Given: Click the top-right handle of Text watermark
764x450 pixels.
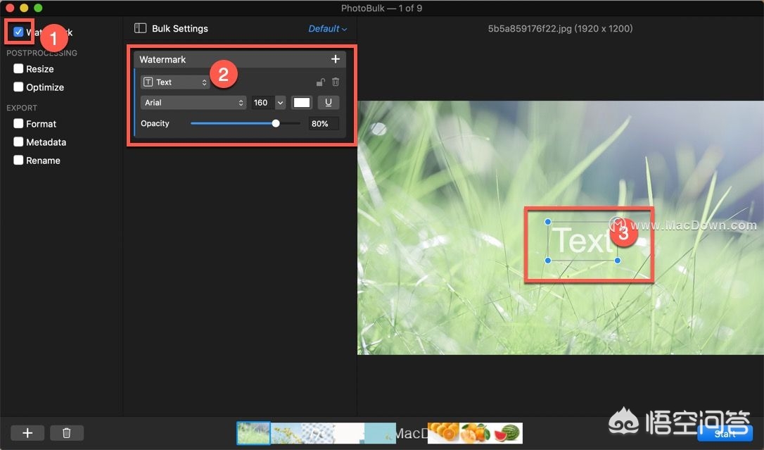Looking at the screenshot, I should pyautogui.click(x=617, y=223).
